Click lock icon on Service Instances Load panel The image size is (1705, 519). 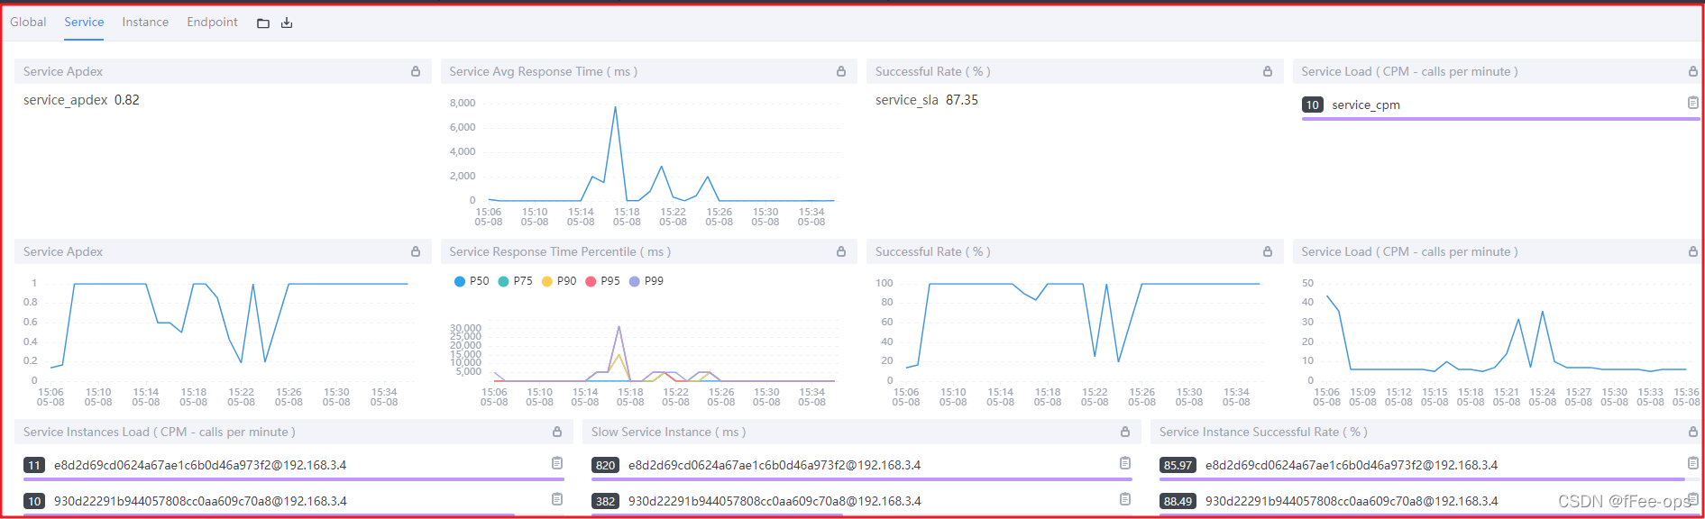(557, 432)
